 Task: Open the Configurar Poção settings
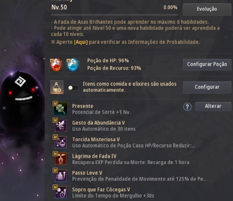pyautogui.click(x=207, y=64)
